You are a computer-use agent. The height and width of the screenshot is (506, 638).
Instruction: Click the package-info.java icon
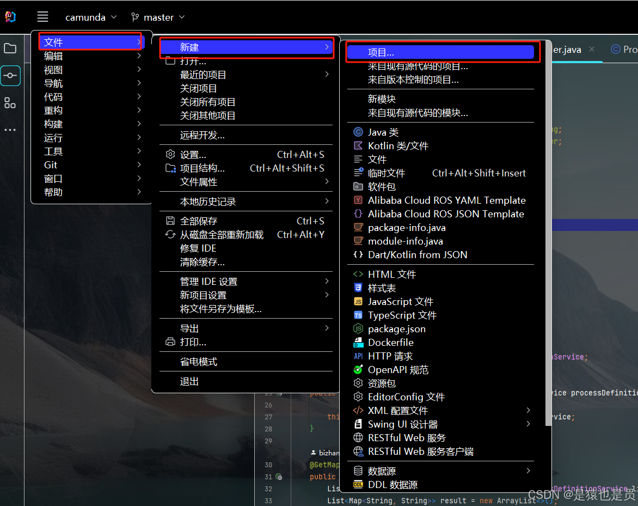pos(358,227)
